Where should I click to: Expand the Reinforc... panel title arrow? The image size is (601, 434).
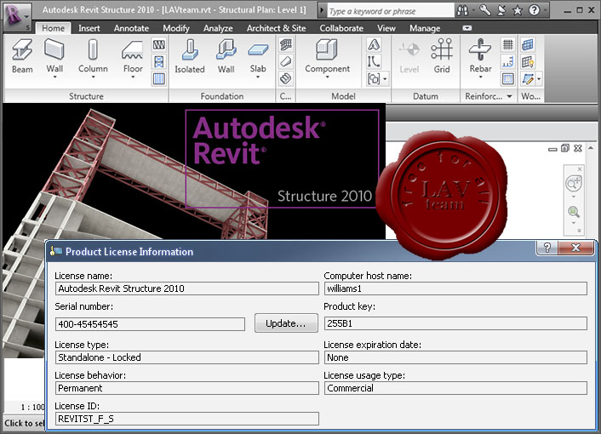(x=509, y=96)
